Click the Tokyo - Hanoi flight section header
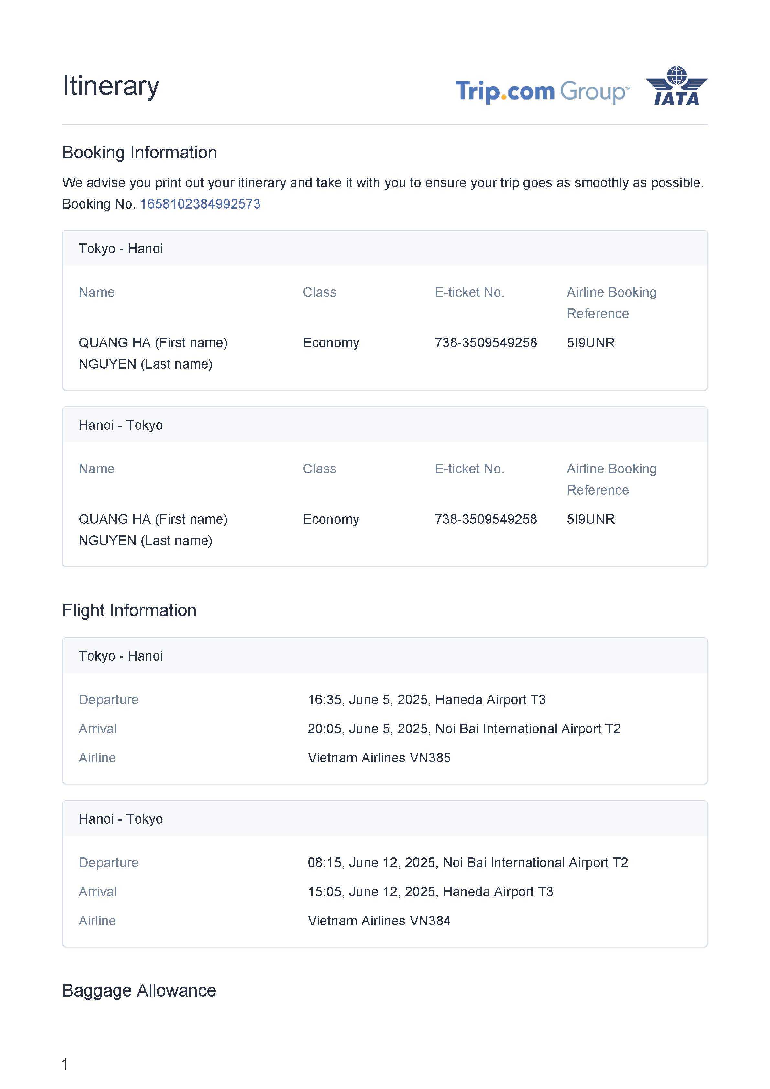 click(x=121, y=656)
